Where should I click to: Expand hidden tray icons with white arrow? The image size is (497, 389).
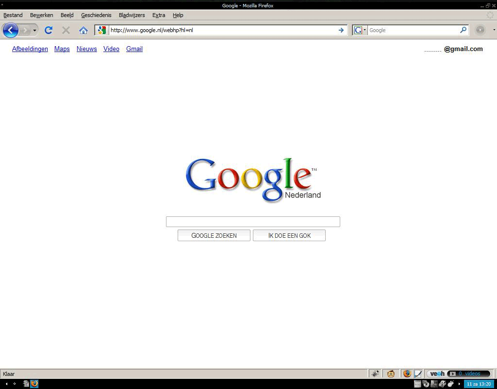tap(459, 384)
